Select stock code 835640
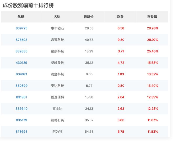This screenshot has height=141, width=173. [21, 109]
